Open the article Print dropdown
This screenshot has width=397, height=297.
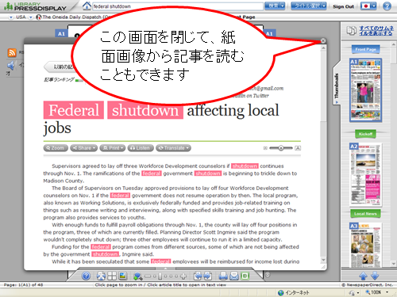pyautogui.click(x=112, y=148)
